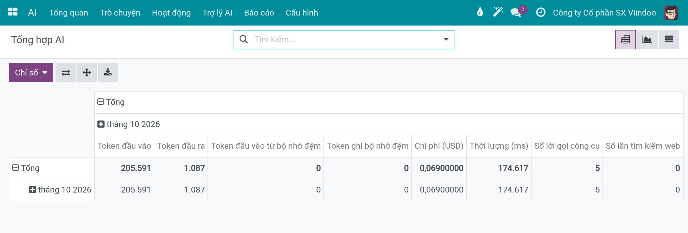The height and width of the screenshot is (233, 688).
Task: Open the Công ty Cổ phần SX Viindoo company switcher
Action: pyautogui.click(x=604, y=13)
